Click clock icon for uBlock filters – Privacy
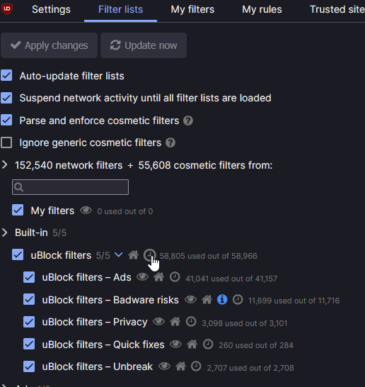The width and height of the screenshot is (365, 387). point(191,322)
